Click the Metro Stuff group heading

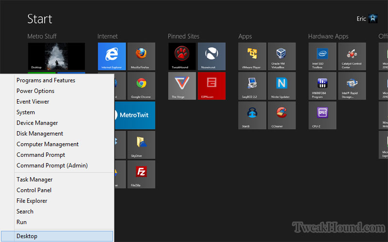42,36
